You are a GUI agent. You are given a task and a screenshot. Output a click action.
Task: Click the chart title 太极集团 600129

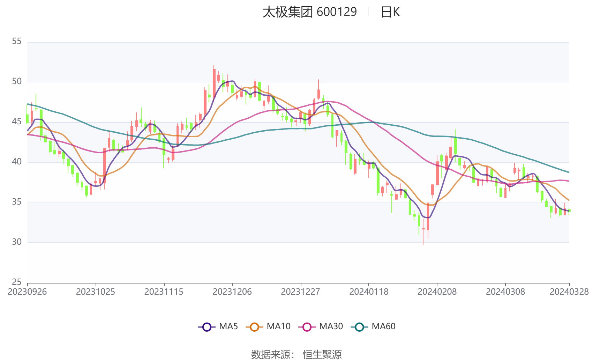(310, 12)
